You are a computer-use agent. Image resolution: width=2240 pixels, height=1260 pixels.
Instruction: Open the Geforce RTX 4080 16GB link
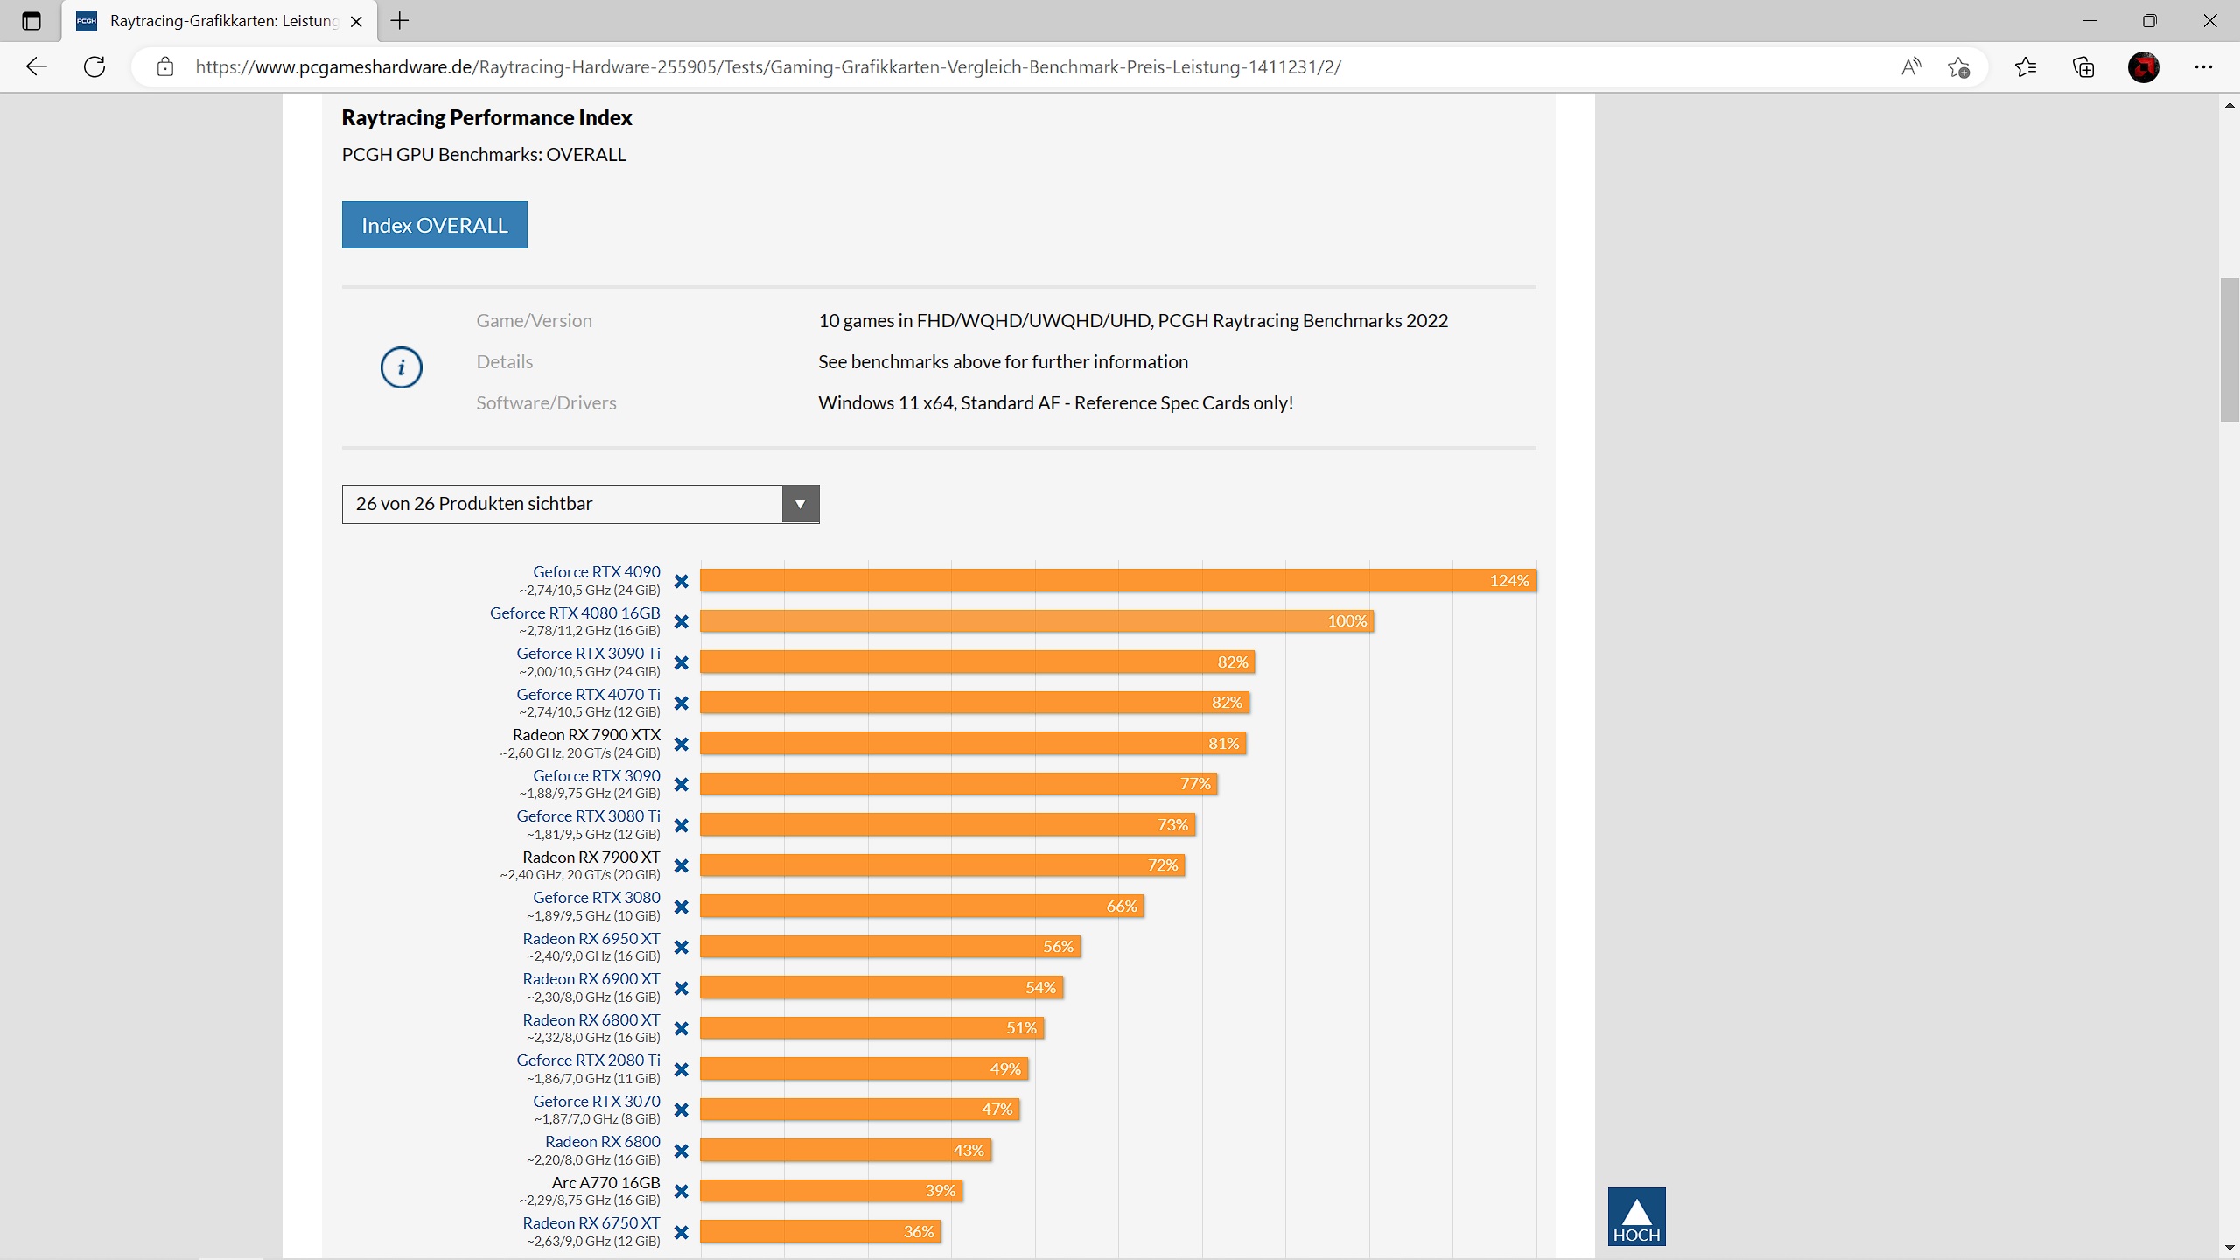[x=575, y=613]
